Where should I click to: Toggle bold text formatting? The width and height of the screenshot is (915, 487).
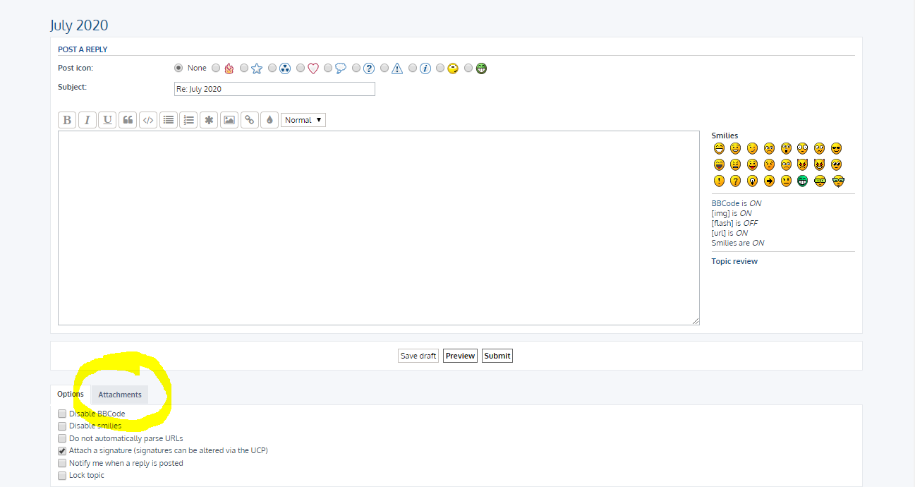pyautogui.click(x=67, y=120)
